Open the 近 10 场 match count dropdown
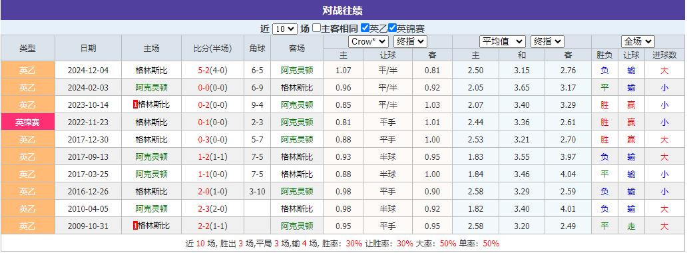The width and height of the screenshot is (687, 253). coord(285,29)
